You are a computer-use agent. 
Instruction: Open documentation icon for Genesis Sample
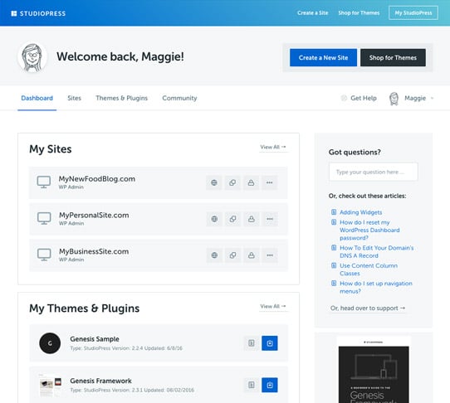[251, 343]
